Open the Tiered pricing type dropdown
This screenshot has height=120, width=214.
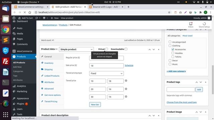tap(106, 73)
